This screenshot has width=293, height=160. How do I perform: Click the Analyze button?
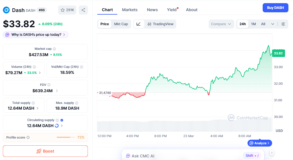tap(260, 143)
